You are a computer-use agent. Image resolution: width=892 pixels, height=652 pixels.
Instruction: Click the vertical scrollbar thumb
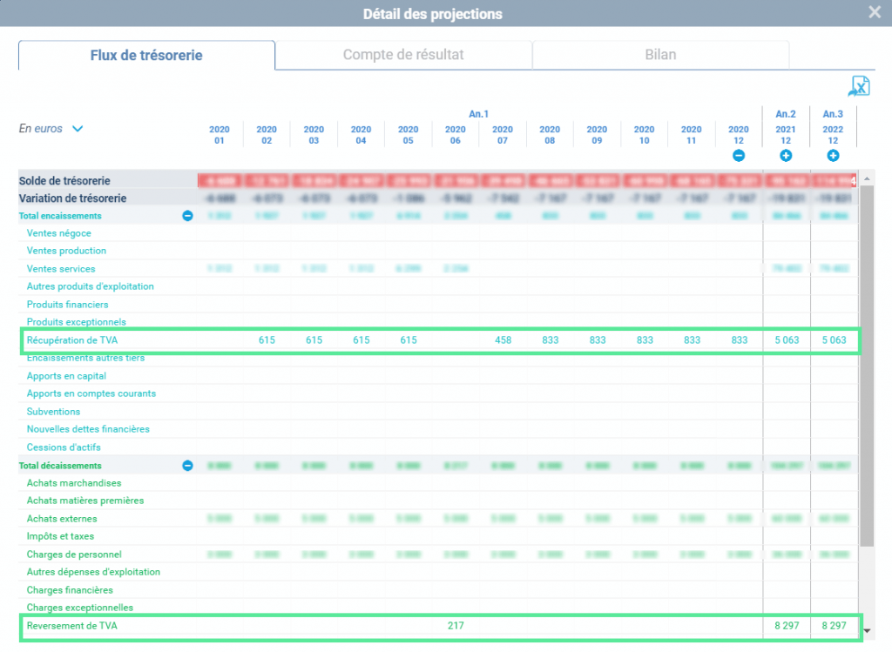867,366
